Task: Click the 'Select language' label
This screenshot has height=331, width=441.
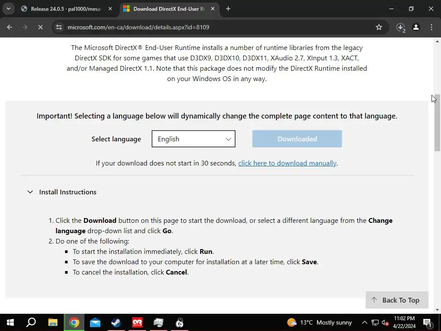Action: pyautogui.click(x=116, y=139)
